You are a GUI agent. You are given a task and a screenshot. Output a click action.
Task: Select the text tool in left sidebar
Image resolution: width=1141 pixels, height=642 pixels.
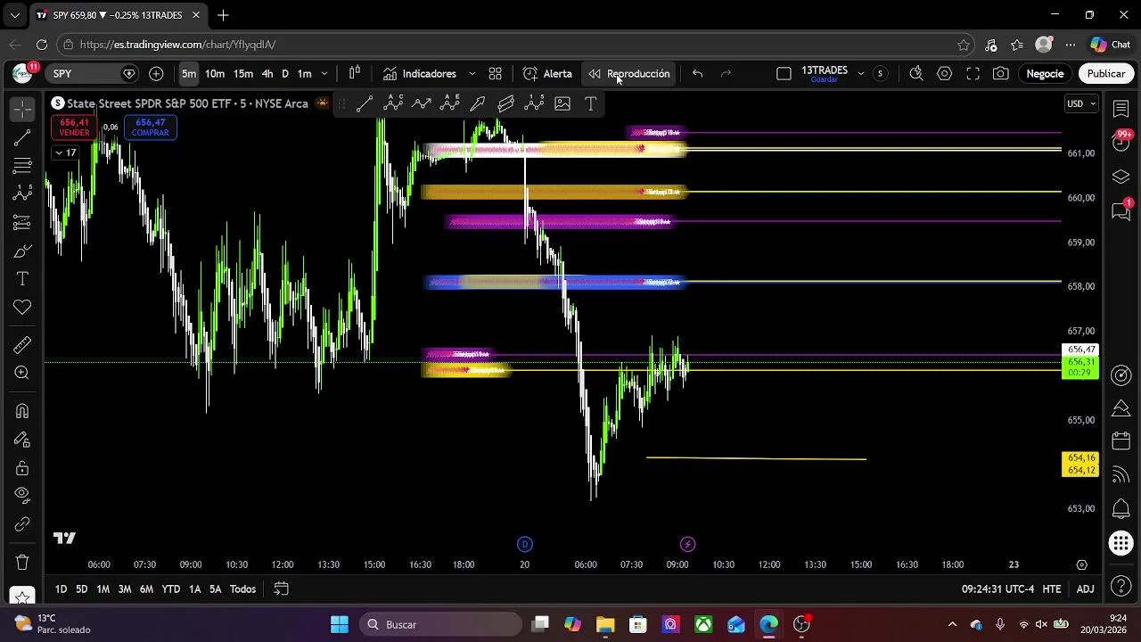pyautogui.click(x=22, y=279)
